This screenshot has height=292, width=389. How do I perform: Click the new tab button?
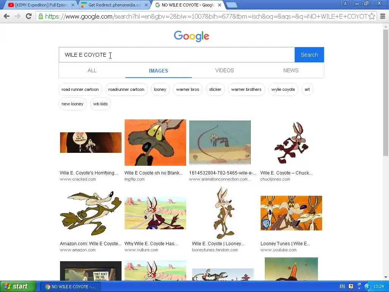tap(232, 5)
